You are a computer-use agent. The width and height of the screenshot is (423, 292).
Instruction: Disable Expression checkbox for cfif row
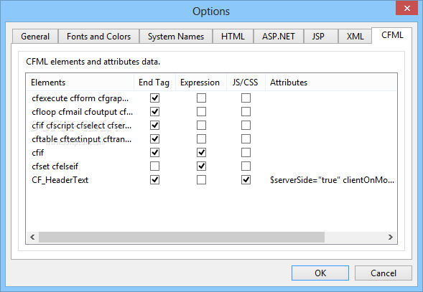point(201,153)
